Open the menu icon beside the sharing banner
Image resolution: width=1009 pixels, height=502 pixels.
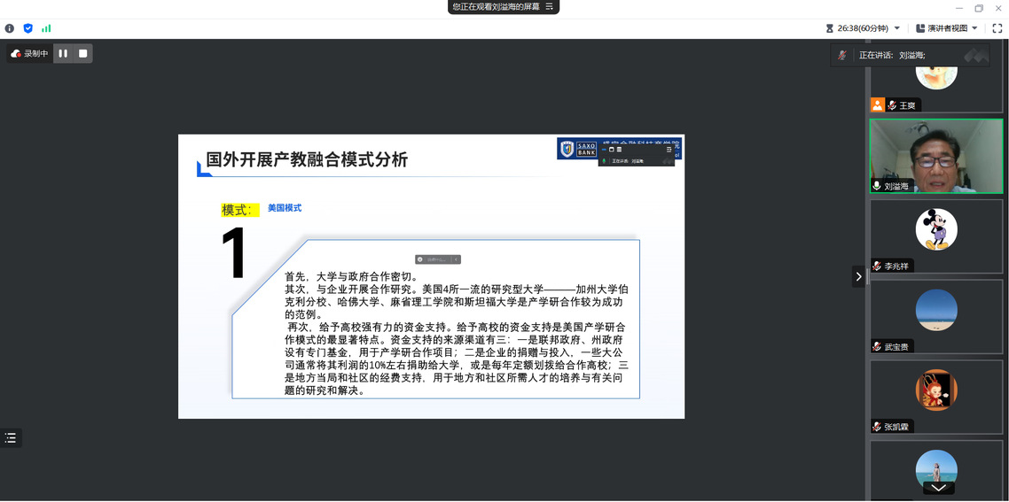549,6
